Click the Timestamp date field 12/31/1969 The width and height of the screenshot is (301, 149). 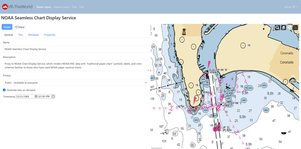(27, 96)
